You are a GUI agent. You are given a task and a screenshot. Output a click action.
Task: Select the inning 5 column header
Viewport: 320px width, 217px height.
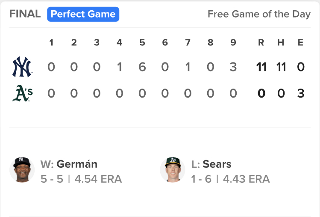[142, 42]
